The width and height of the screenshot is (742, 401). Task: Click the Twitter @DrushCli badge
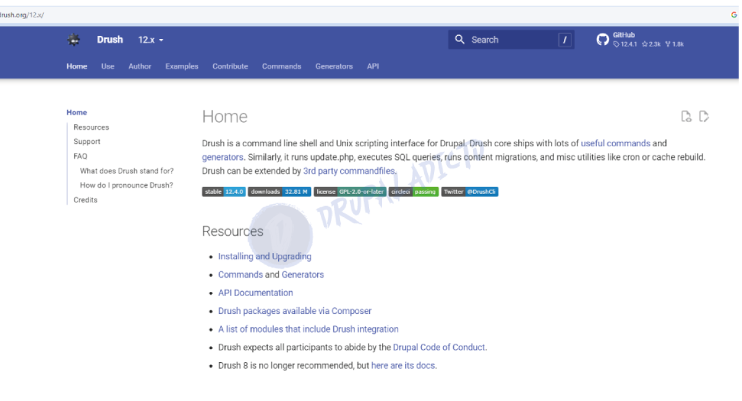[x=469, y=192]
